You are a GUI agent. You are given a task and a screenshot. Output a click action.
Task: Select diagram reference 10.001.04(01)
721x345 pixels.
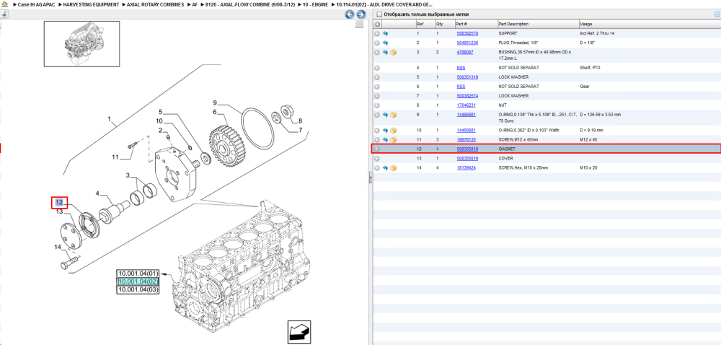click(138, 274)
